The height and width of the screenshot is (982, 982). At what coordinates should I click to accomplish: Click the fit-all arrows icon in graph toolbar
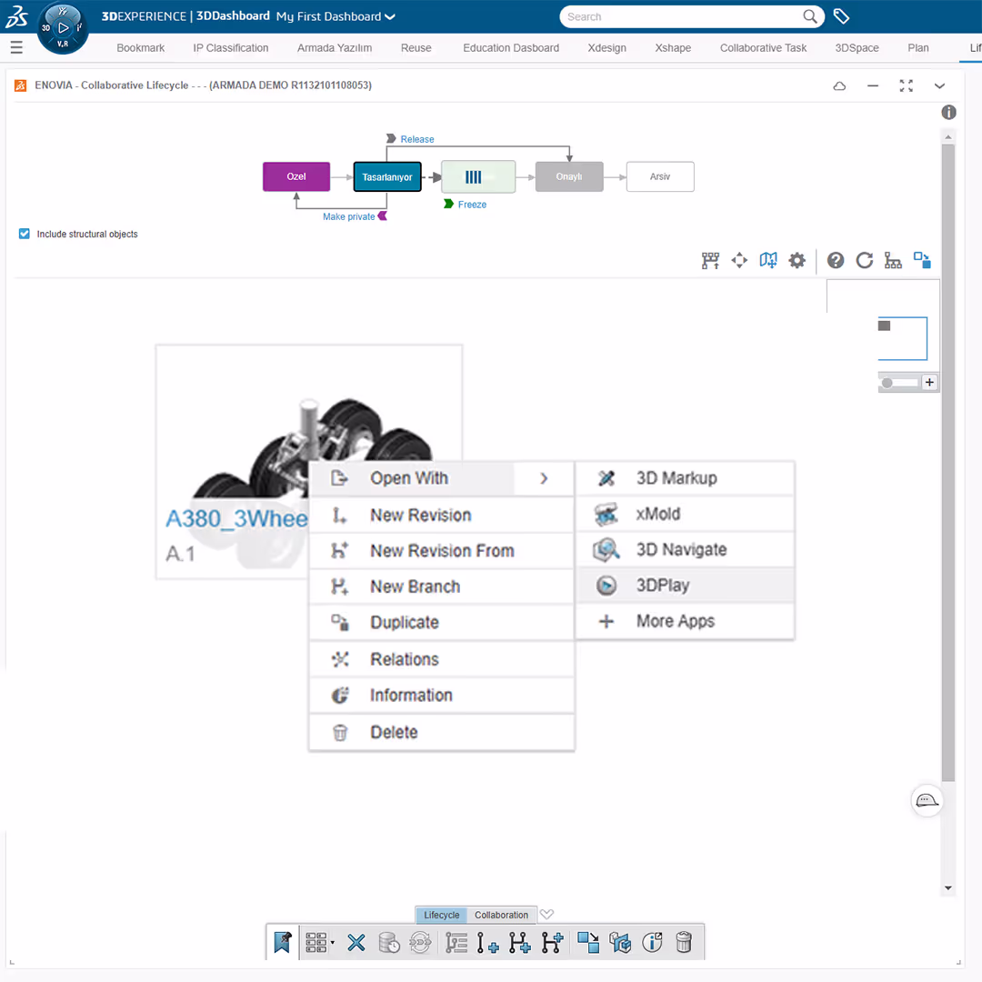(739, 260)
